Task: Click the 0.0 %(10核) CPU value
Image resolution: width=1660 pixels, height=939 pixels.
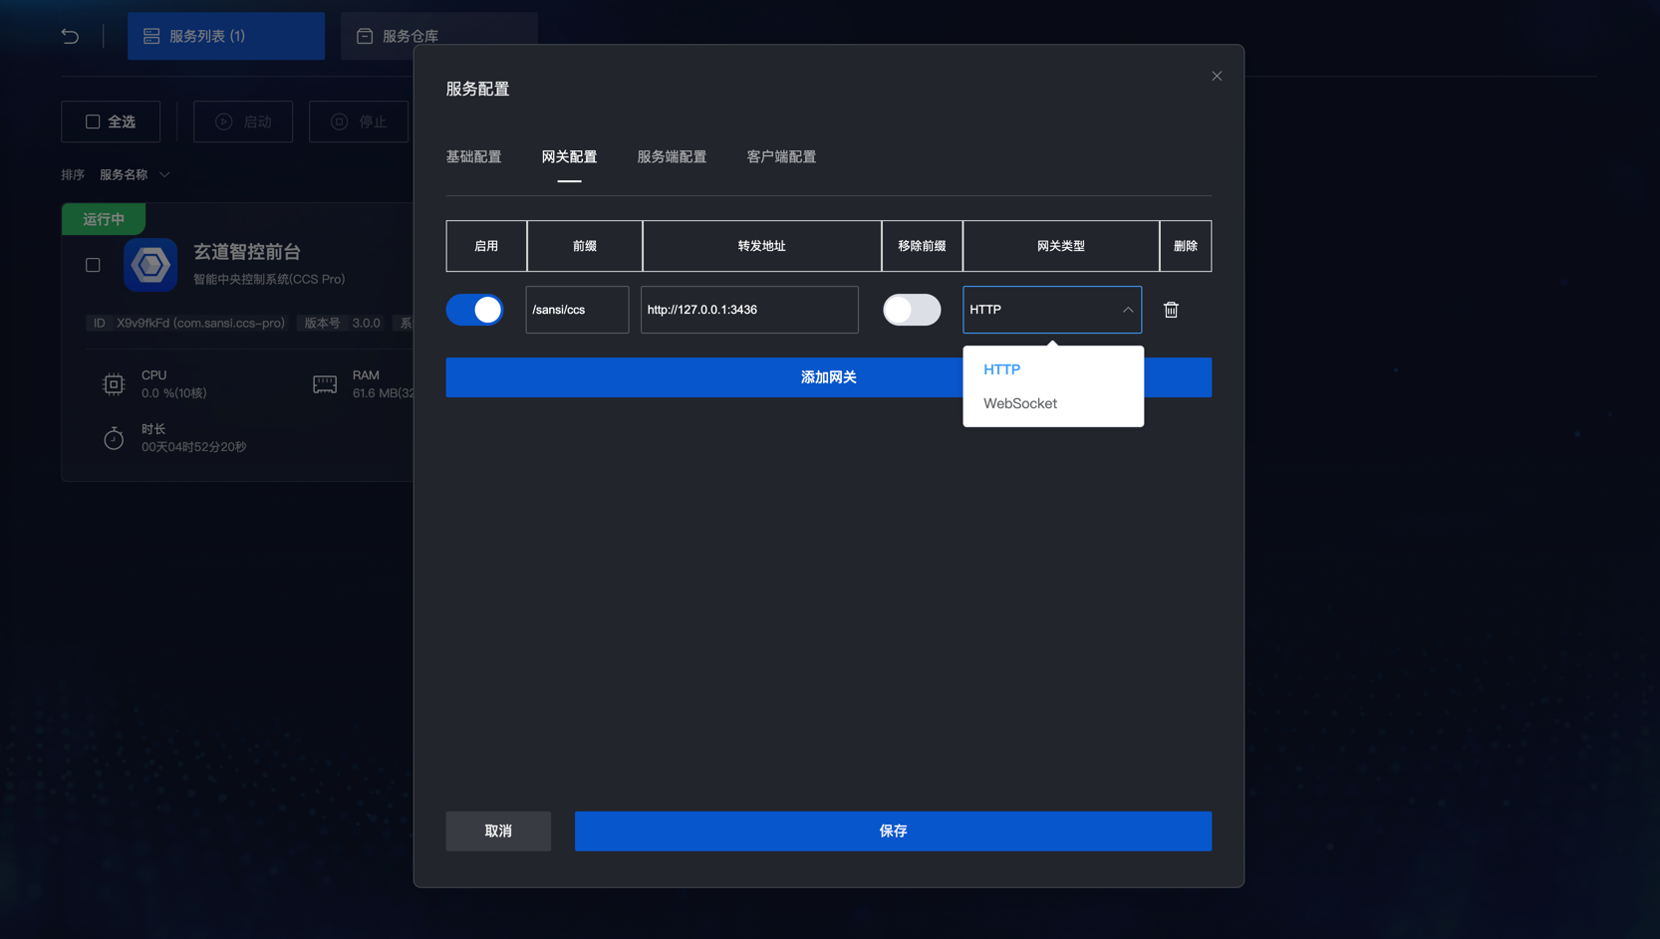Action: pos(173,393)
